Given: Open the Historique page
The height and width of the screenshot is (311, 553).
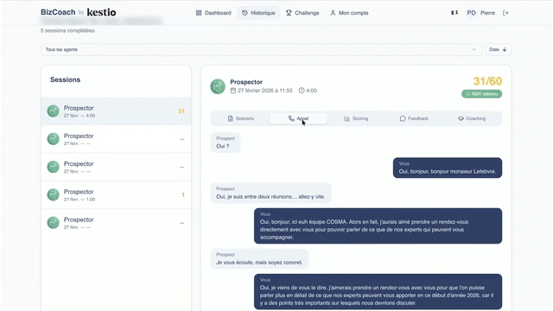Looking at the screenshot, I should tap(258, 13).
